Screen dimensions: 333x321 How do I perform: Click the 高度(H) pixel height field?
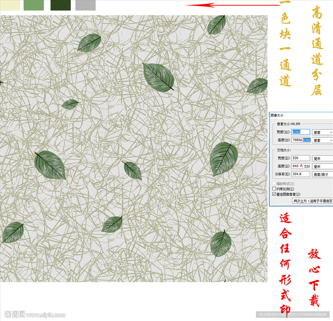301,140
